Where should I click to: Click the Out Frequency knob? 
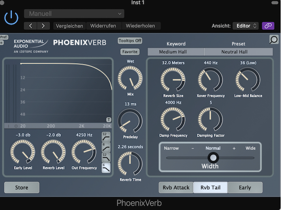click(84, 152)
